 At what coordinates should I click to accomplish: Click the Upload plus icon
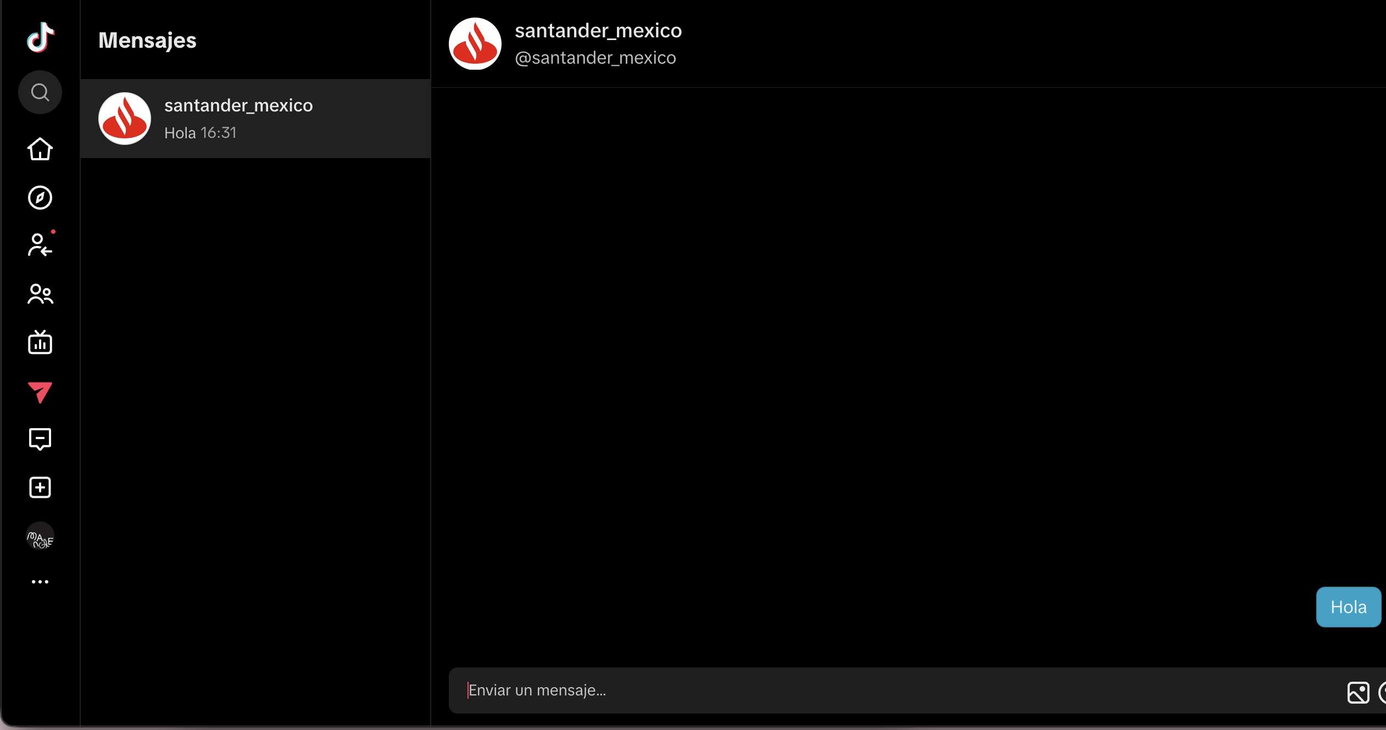(40, 487)
